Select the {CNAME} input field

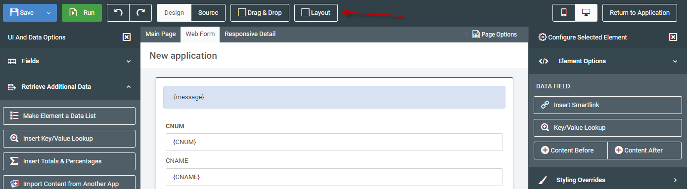coord(334,177)
